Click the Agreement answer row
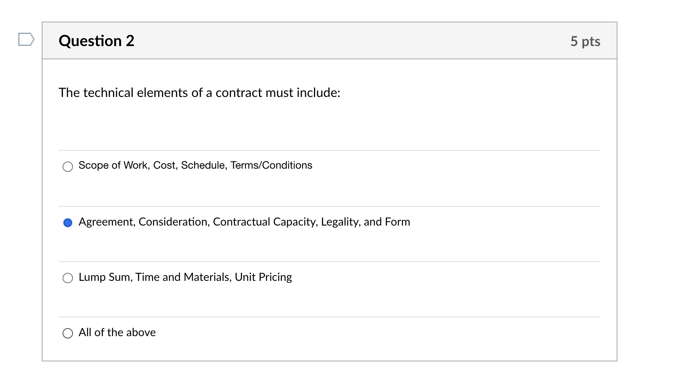 245,222
